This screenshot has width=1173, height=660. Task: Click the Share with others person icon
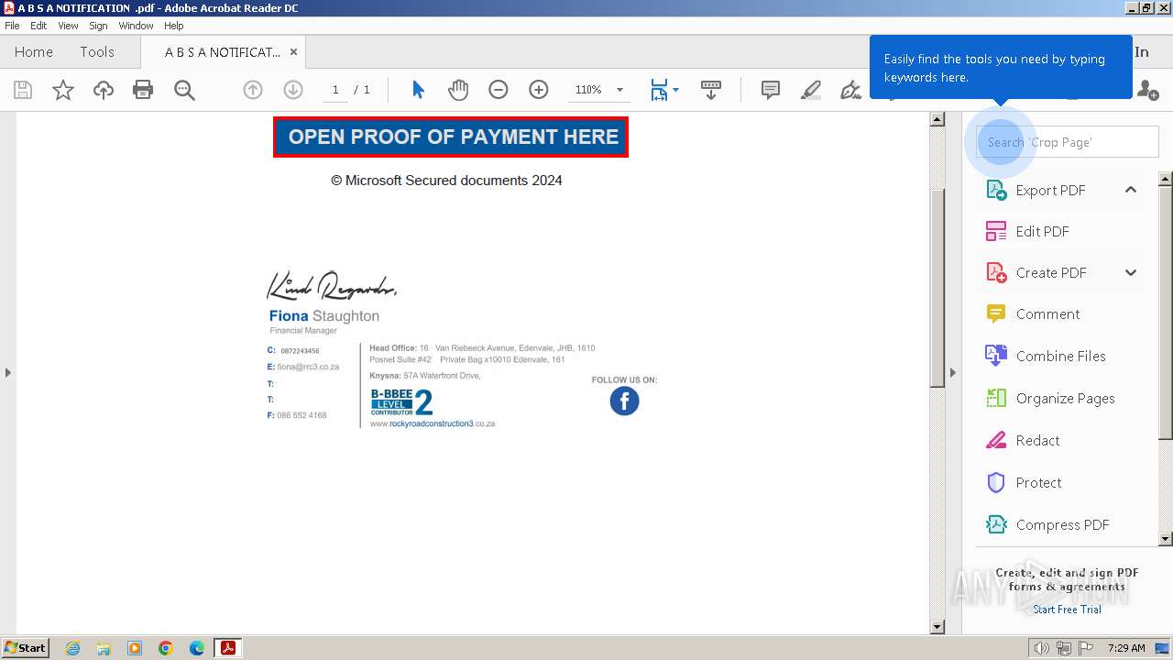tap(1147, 90)
